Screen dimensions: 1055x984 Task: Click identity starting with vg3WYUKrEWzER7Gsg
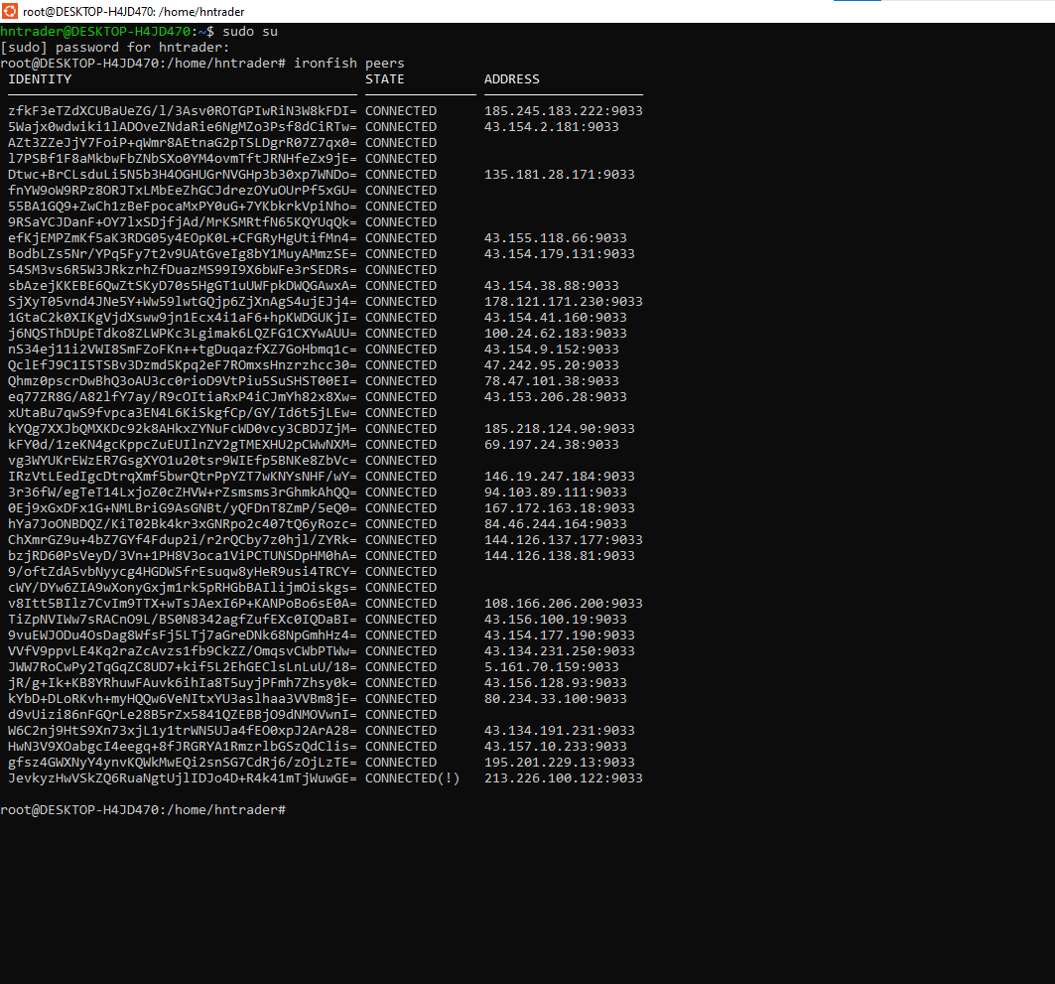tap(183, 461)
